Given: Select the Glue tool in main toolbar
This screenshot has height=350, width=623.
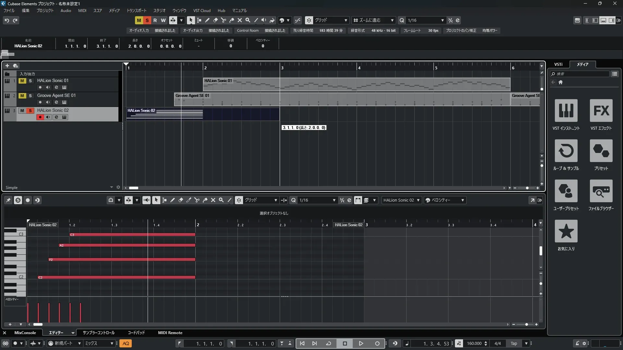Looking at the screenshot, I should click(x=231, y=20).
